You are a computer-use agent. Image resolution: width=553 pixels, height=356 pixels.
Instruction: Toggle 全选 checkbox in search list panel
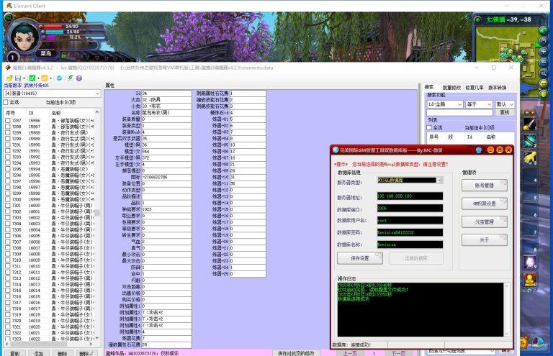pyautogui.click(x=429, y=127)
